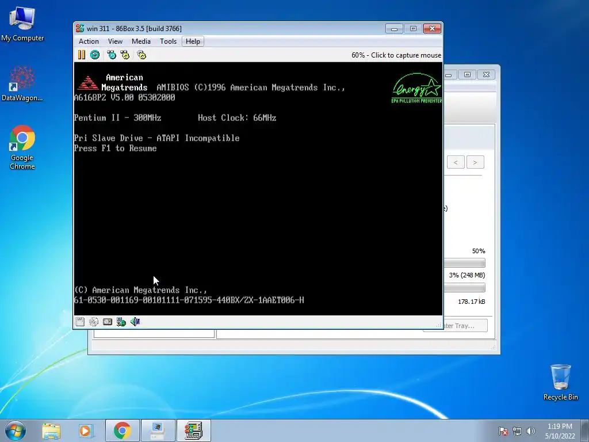
Task: Minimize the 86Box window
Action: [x=394, y=29]
